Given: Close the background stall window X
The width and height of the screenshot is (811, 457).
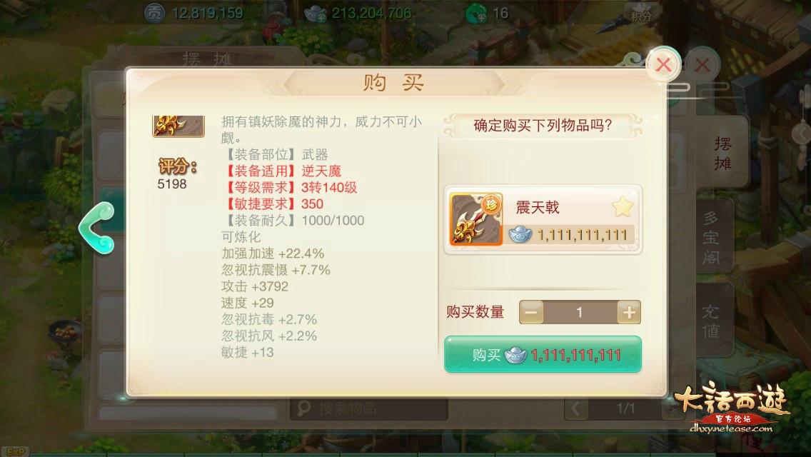Looking at the screenshot, I should click(x=702, y=65).
